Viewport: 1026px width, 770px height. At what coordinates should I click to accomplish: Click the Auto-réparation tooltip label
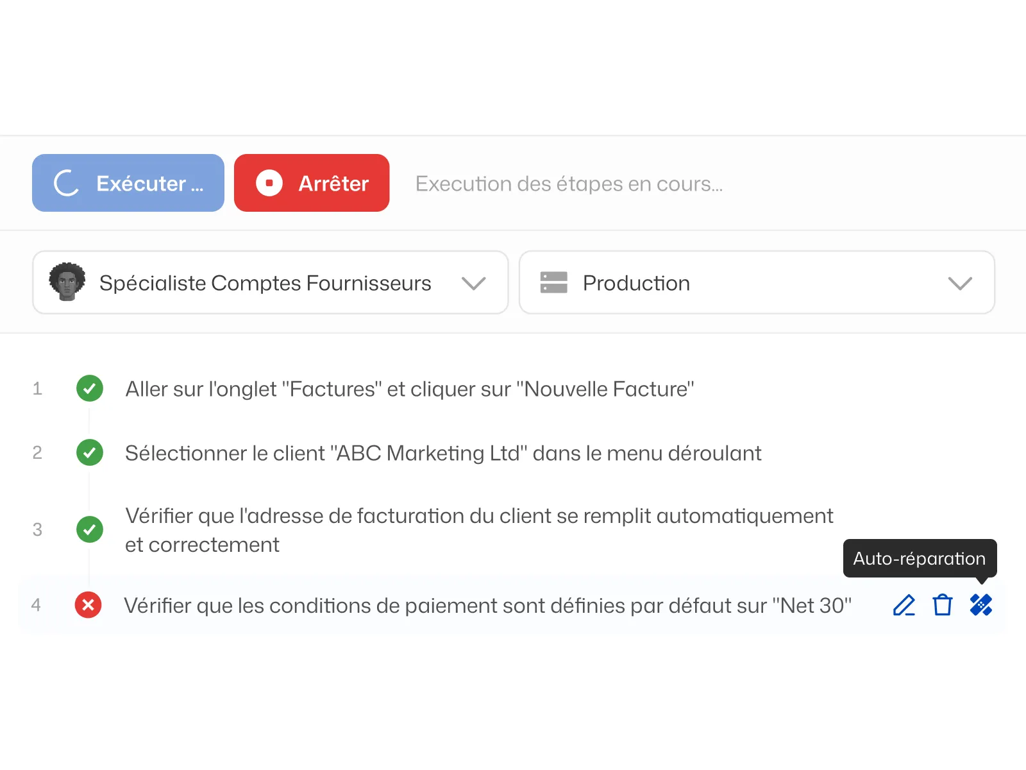918,559
